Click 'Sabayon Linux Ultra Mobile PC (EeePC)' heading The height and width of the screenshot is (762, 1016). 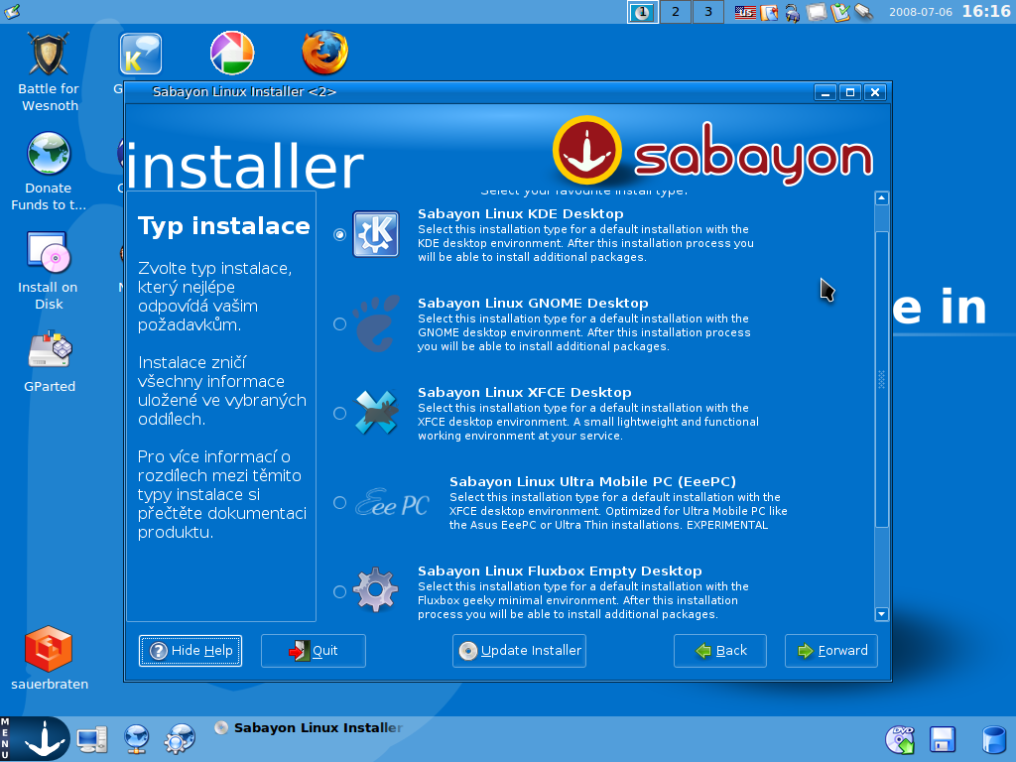pos(592,482)
